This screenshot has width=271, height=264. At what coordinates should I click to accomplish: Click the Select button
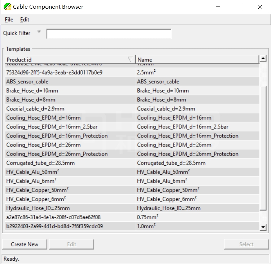[246, 244]
